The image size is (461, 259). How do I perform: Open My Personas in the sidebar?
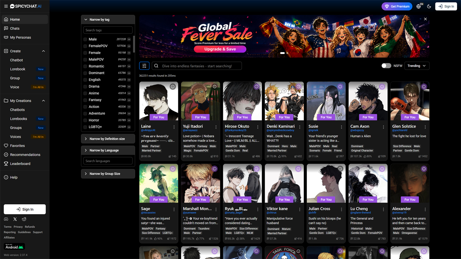[x=25, y=37]
